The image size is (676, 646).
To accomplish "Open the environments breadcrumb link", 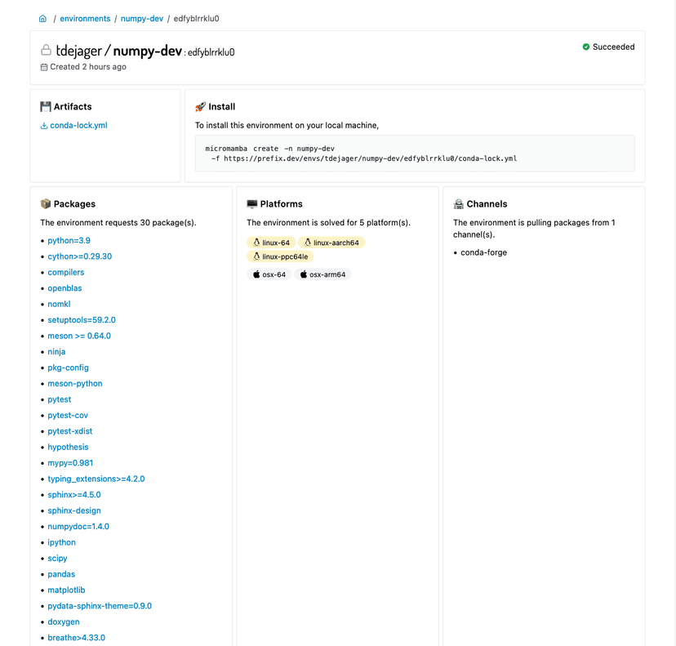I will [x=85, y=18].
